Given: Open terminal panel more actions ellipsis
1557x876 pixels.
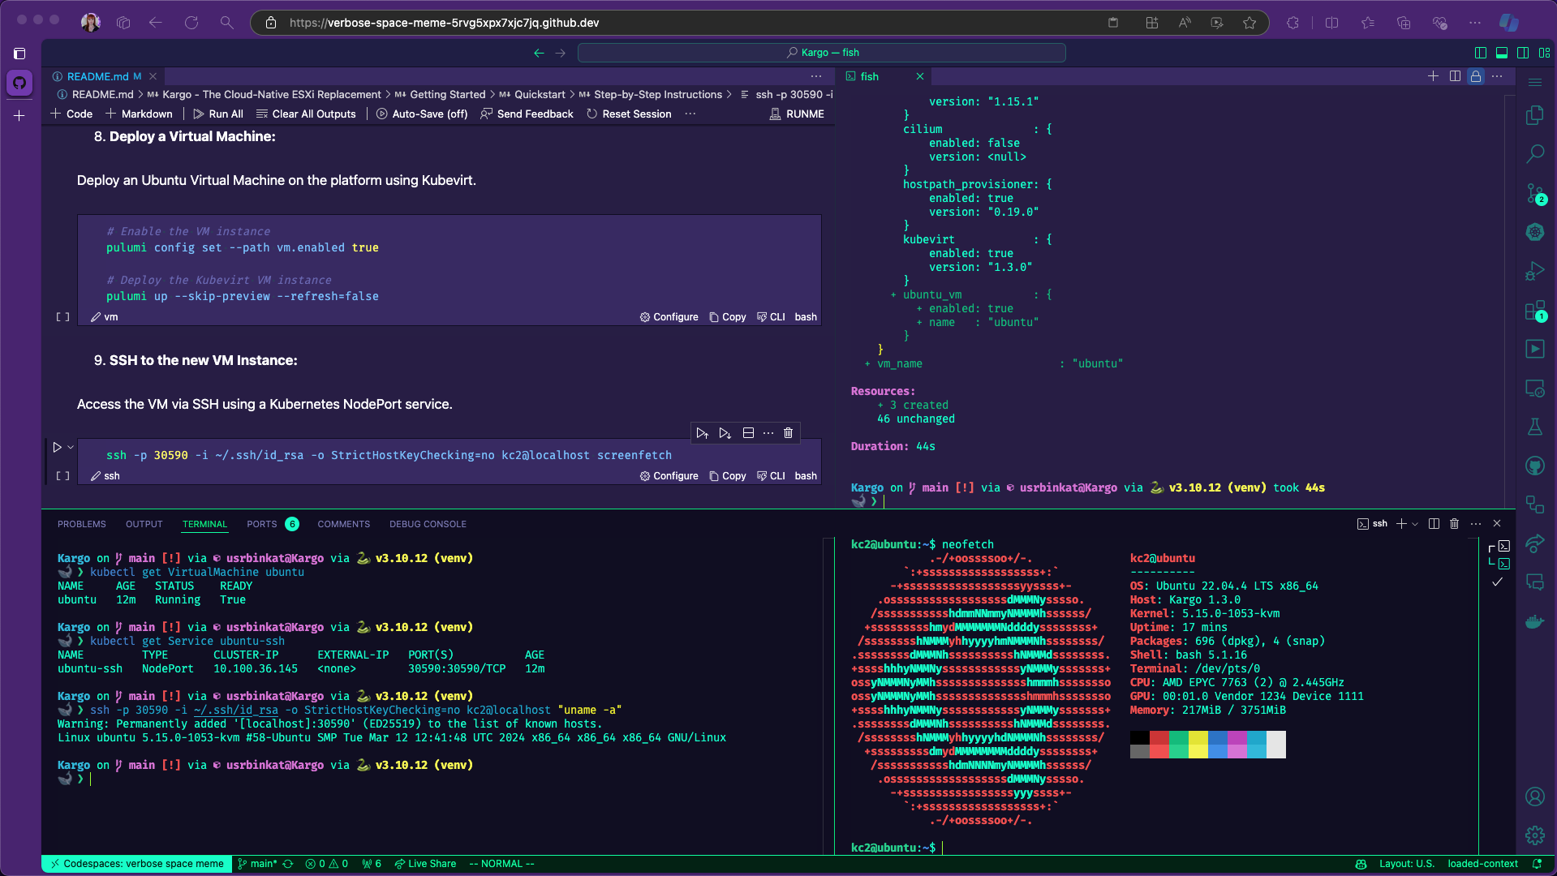Looking at the screenshot, I should 1476,524.
